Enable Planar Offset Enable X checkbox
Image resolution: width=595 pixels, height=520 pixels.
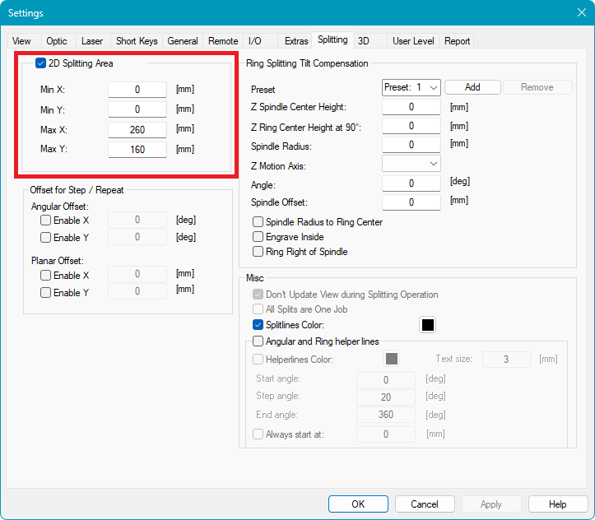coord(45,275)
